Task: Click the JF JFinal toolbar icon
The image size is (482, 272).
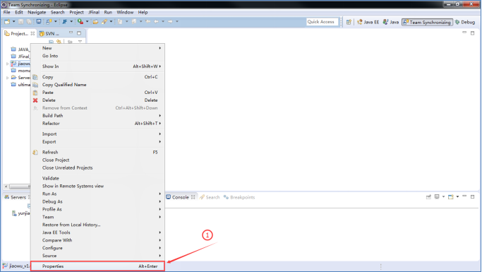Action: click(64, 21)
